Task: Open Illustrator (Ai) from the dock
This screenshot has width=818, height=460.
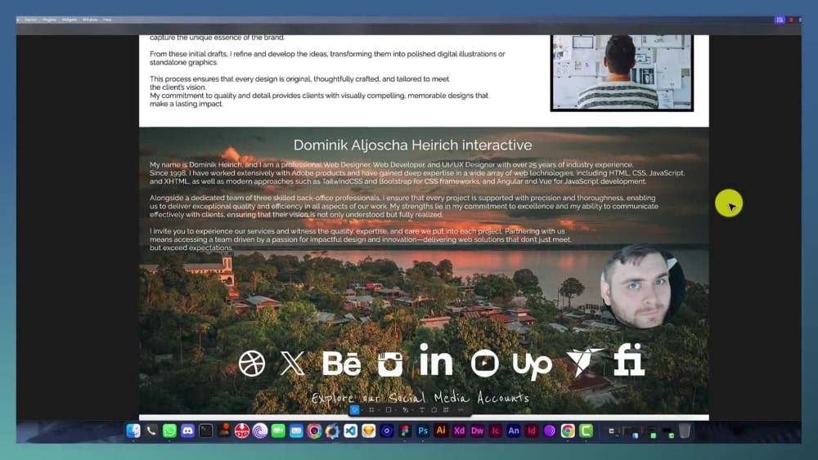Action: (x=441, y=431)
